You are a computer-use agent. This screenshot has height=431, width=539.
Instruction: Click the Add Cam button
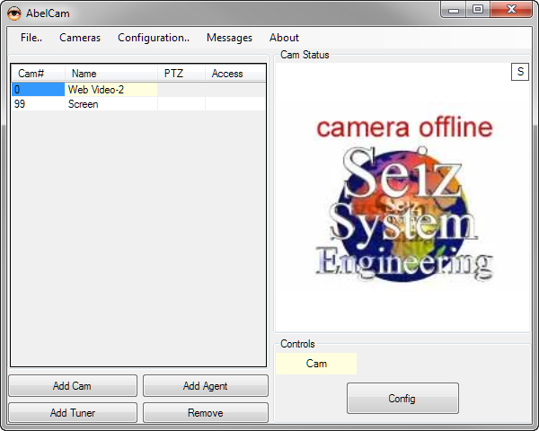[x=73, y=385]
